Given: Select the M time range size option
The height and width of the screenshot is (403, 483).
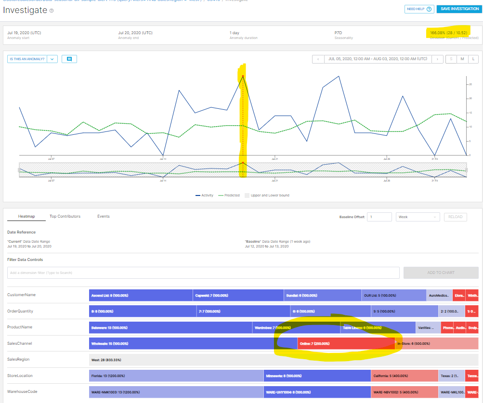Looking at the screenshot, I should coord(462,59).
